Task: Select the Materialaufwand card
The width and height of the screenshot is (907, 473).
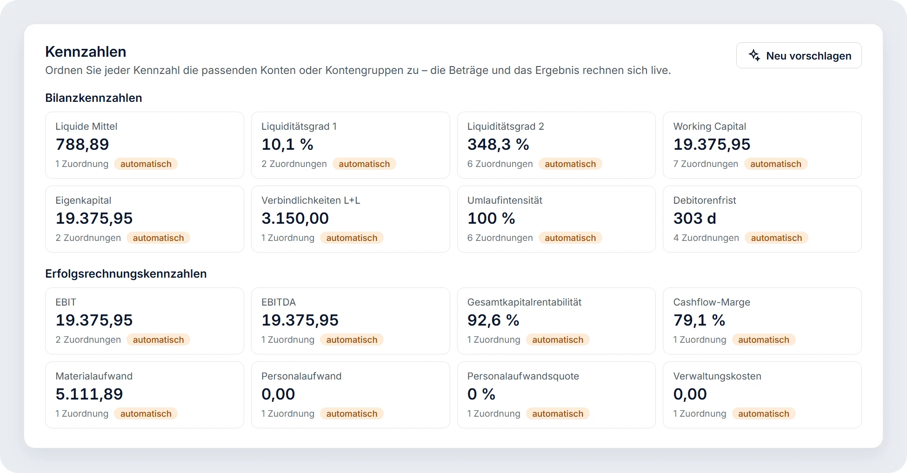Action: coord(145,395)
